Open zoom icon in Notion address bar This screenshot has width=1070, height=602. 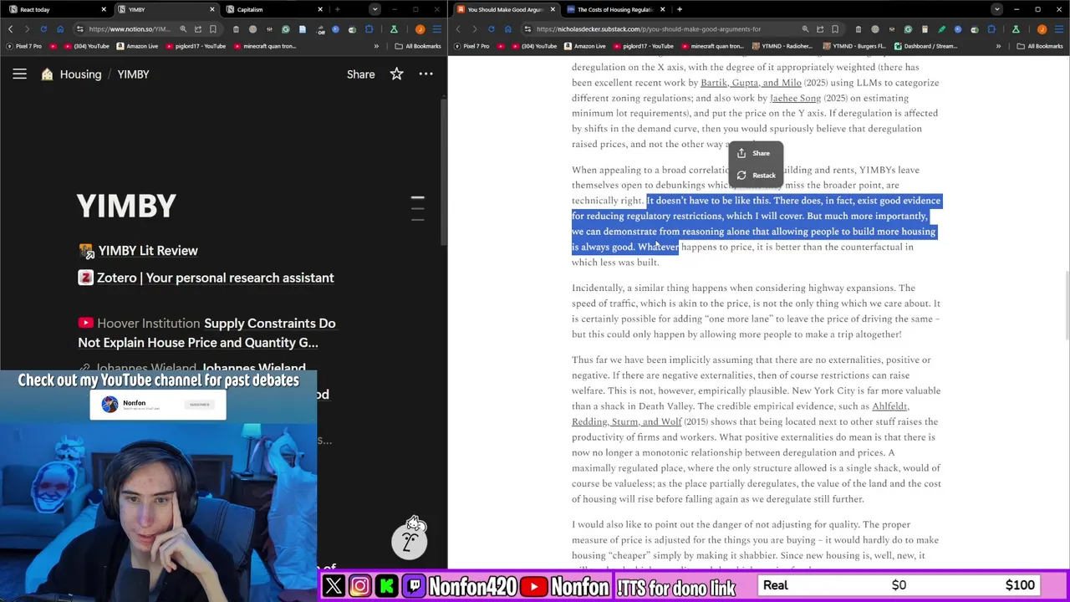click(x=183, y=29)
